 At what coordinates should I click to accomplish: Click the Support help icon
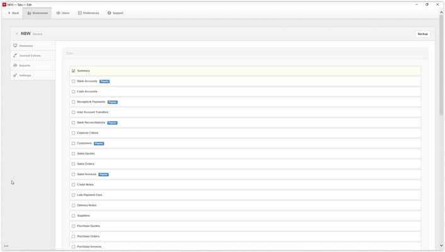pos(110,13)
